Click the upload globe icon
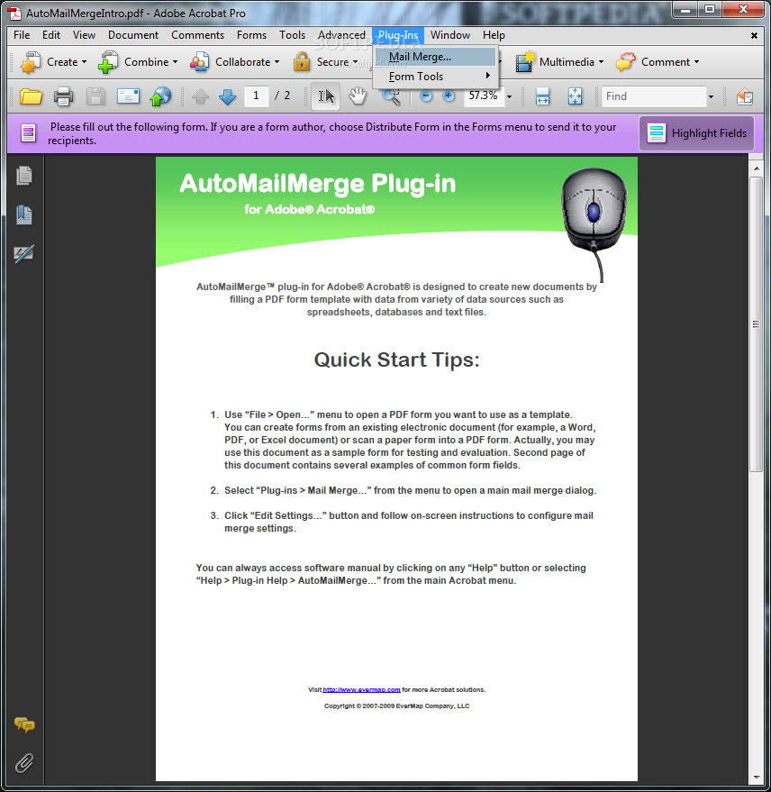771x792 pixels. 160,96
